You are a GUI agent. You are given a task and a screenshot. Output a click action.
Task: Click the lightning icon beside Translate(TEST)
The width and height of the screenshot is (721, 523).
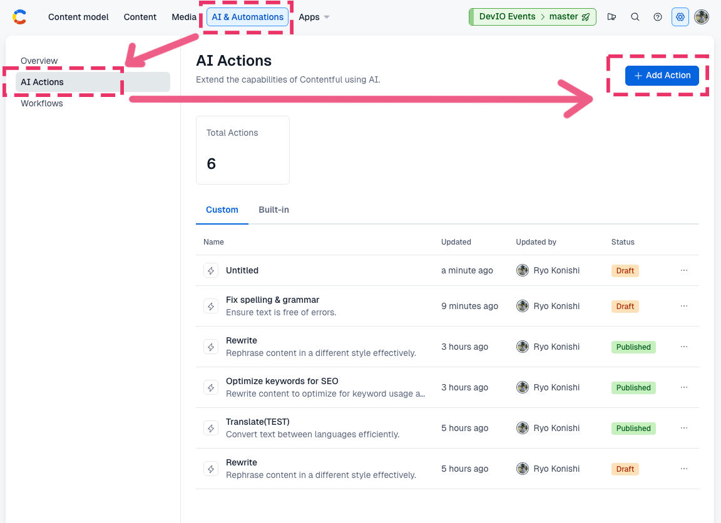pos(211,429)
